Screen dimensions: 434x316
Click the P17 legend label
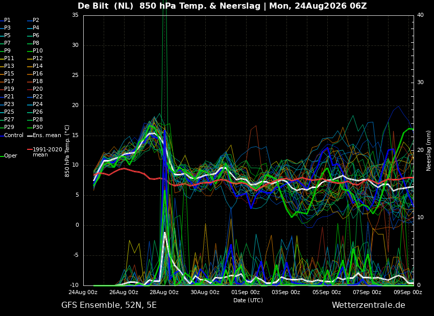9,81
